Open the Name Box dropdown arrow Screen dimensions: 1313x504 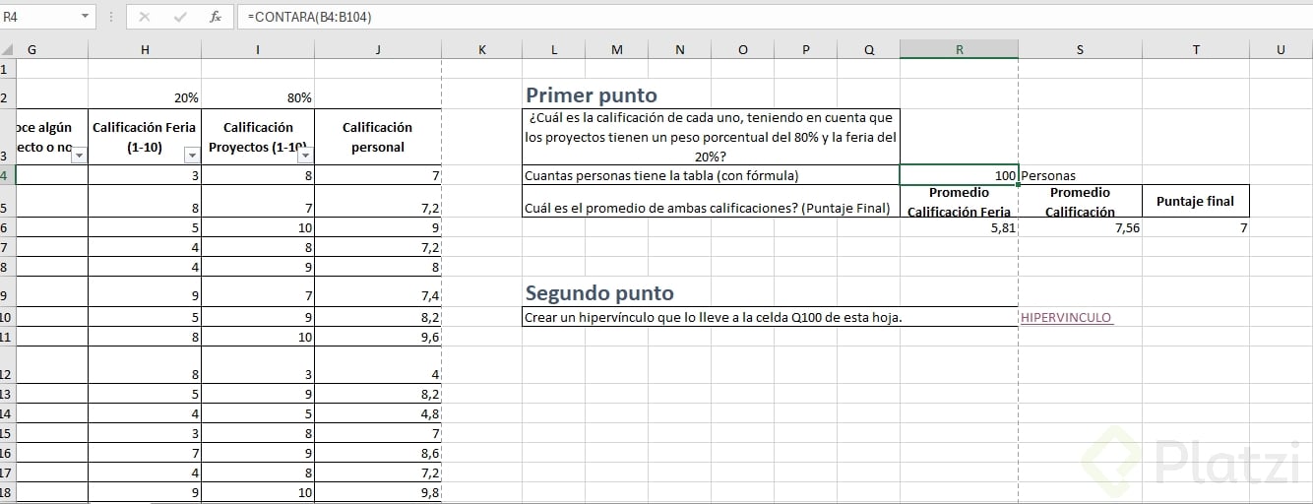85,17
